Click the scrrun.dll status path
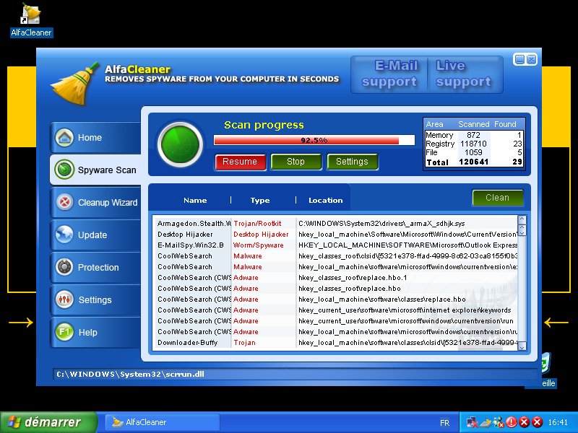 click(130, 374)
